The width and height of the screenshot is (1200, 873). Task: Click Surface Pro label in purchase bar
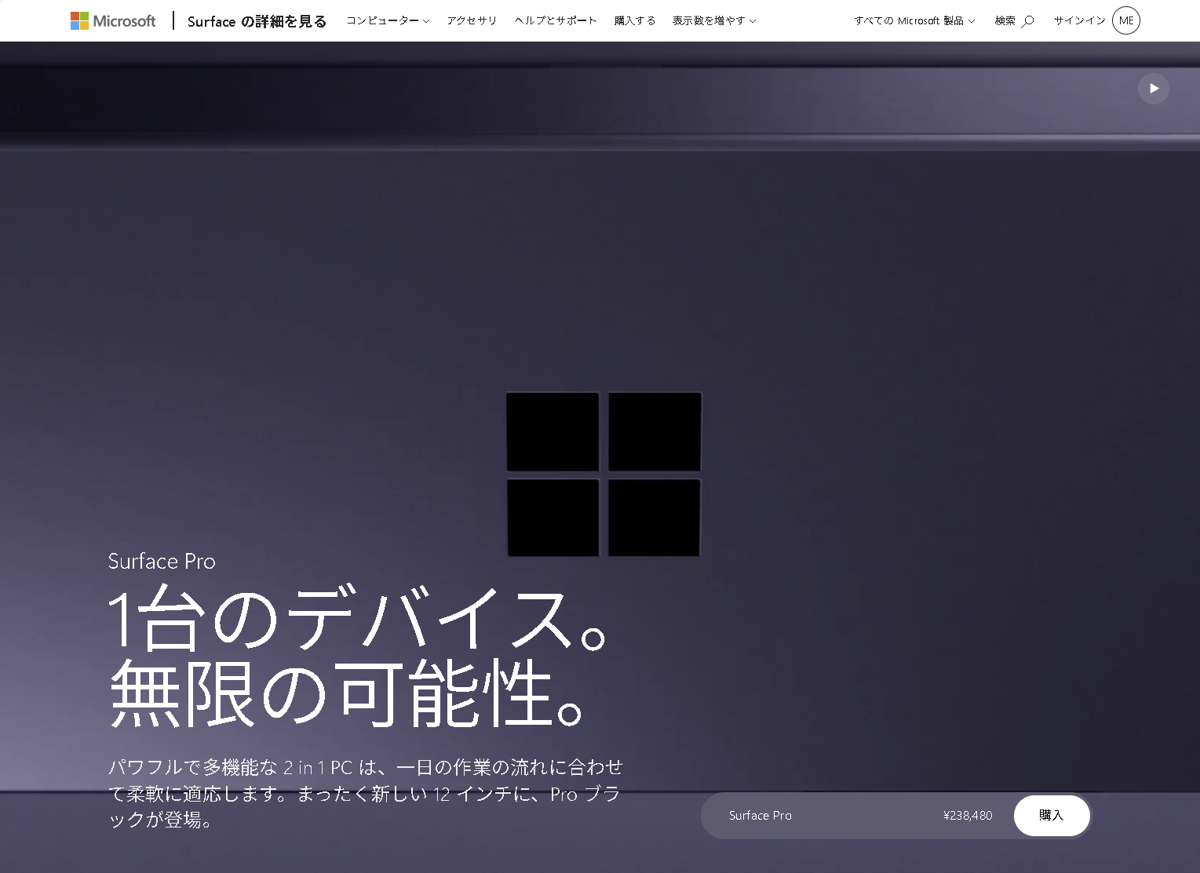pyautogui.click(x=760, y=816)
